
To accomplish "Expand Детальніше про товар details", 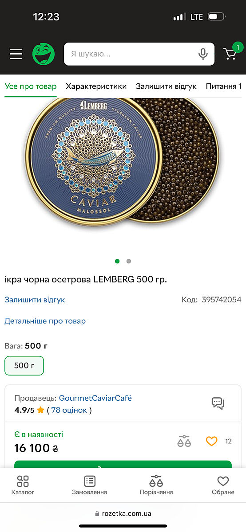I will [45, 321].
